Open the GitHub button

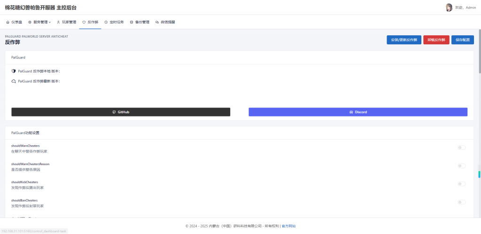tap(121, 112)
